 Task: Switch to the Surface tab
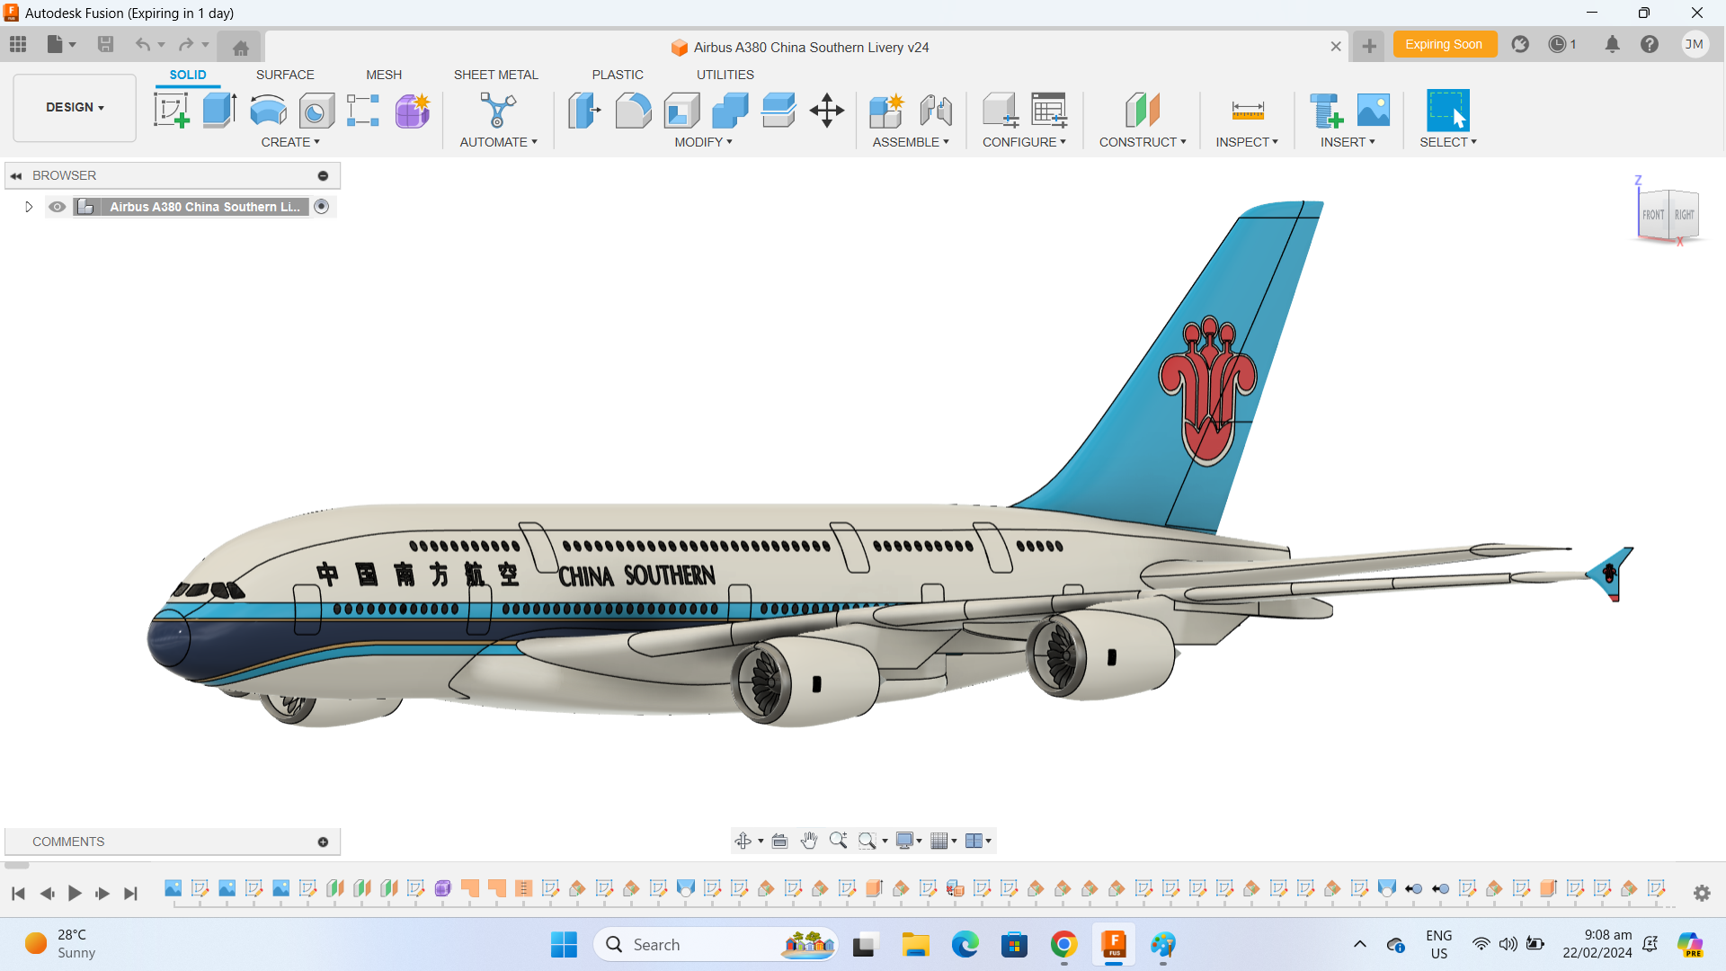(285, 75)
